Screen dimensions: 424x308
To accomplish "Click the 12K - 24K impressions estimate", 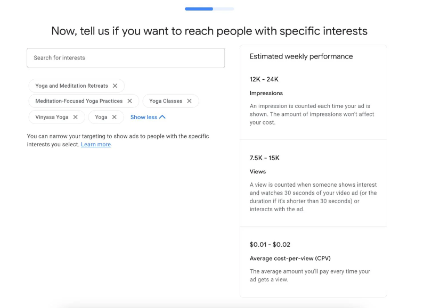I will pyautogui.click(x=264, y=79).
